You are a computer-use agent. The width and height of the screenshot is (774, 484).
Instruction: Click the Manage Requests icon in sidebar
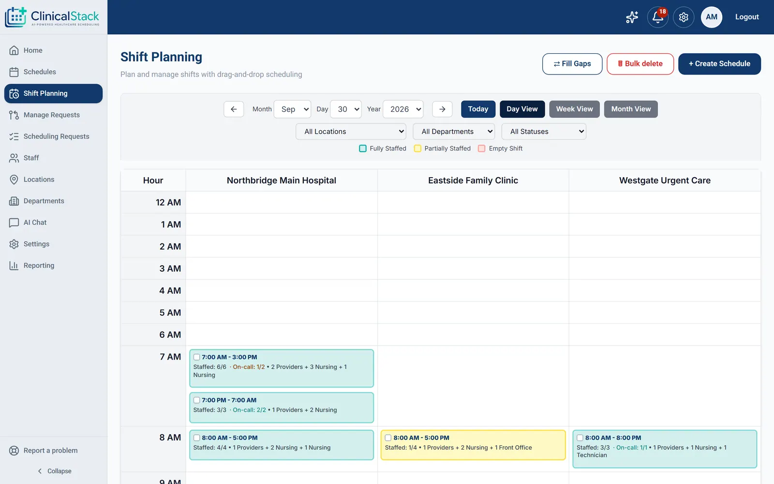click(x=14, y=115)
